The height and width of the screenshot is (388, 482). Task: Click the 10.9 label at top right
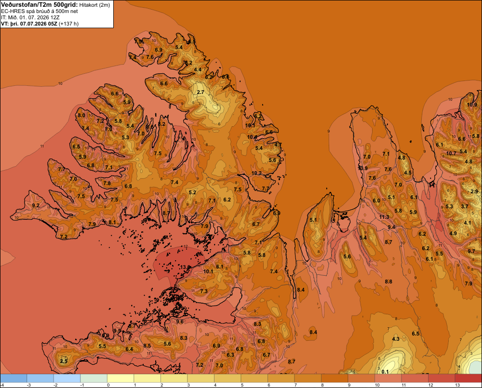coord(472,105)
